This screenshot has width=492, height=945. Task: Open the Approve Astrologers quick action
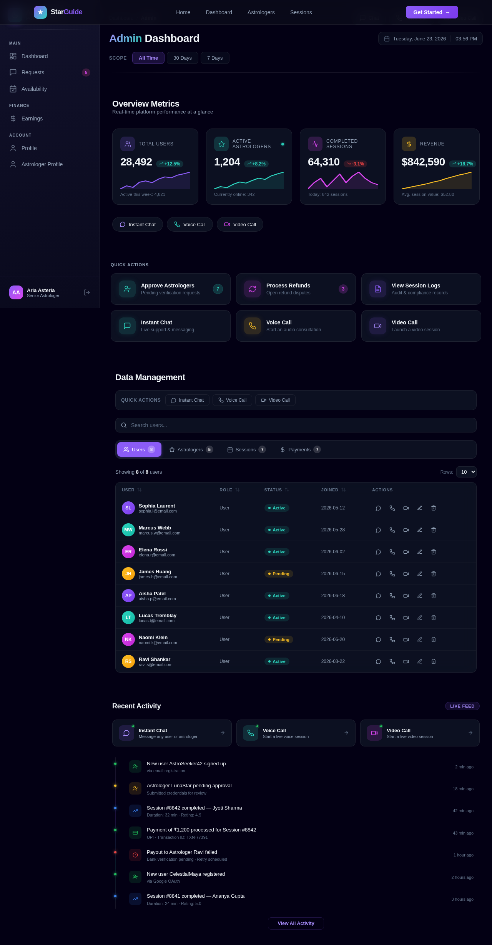coord(171,289)
